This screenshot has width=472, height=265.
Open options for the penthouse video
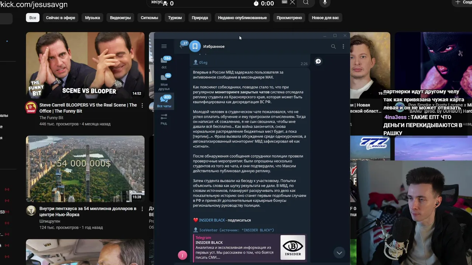point(142,209)
